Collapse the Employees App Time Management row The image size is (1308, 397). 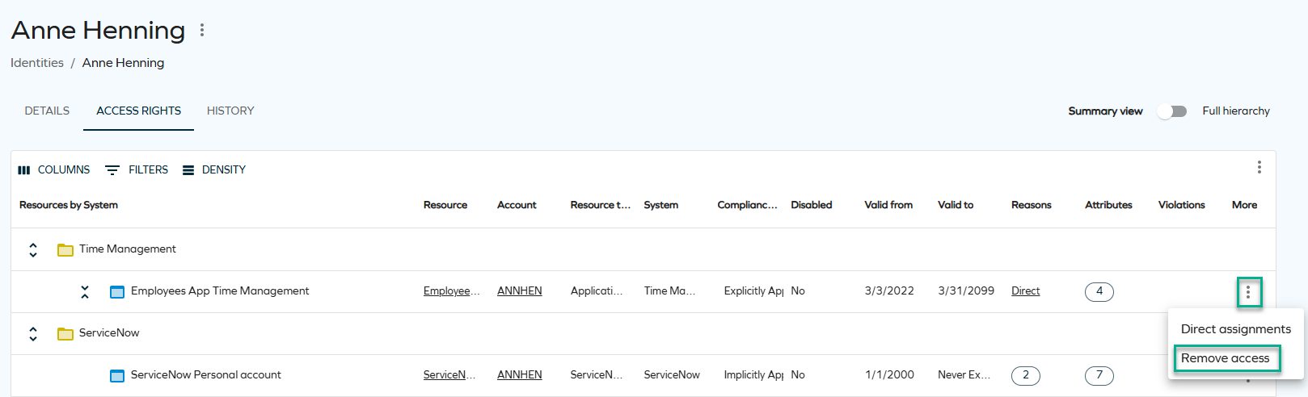click(85, 291)
